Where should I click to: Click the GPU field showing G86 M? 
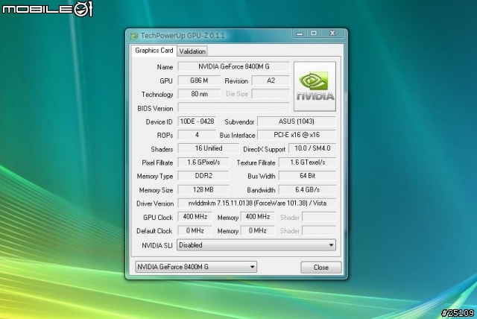pyautogui.click(x=199, y=80)
